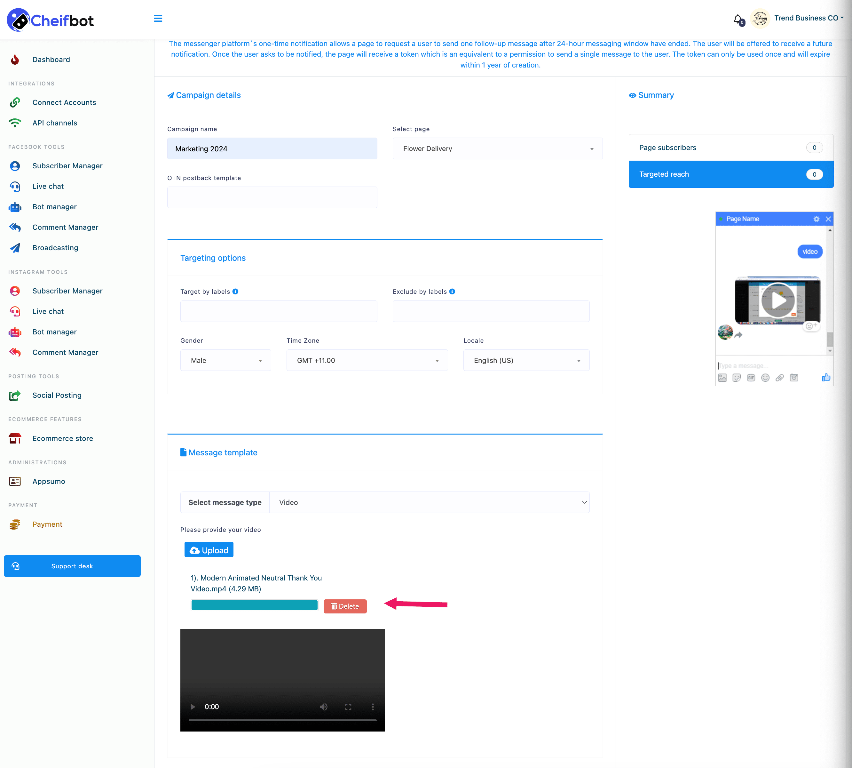Open the hamburger menu icon top left
This screenshot has width=852, height=768.
pyautogui.click(x=158, y=19)
